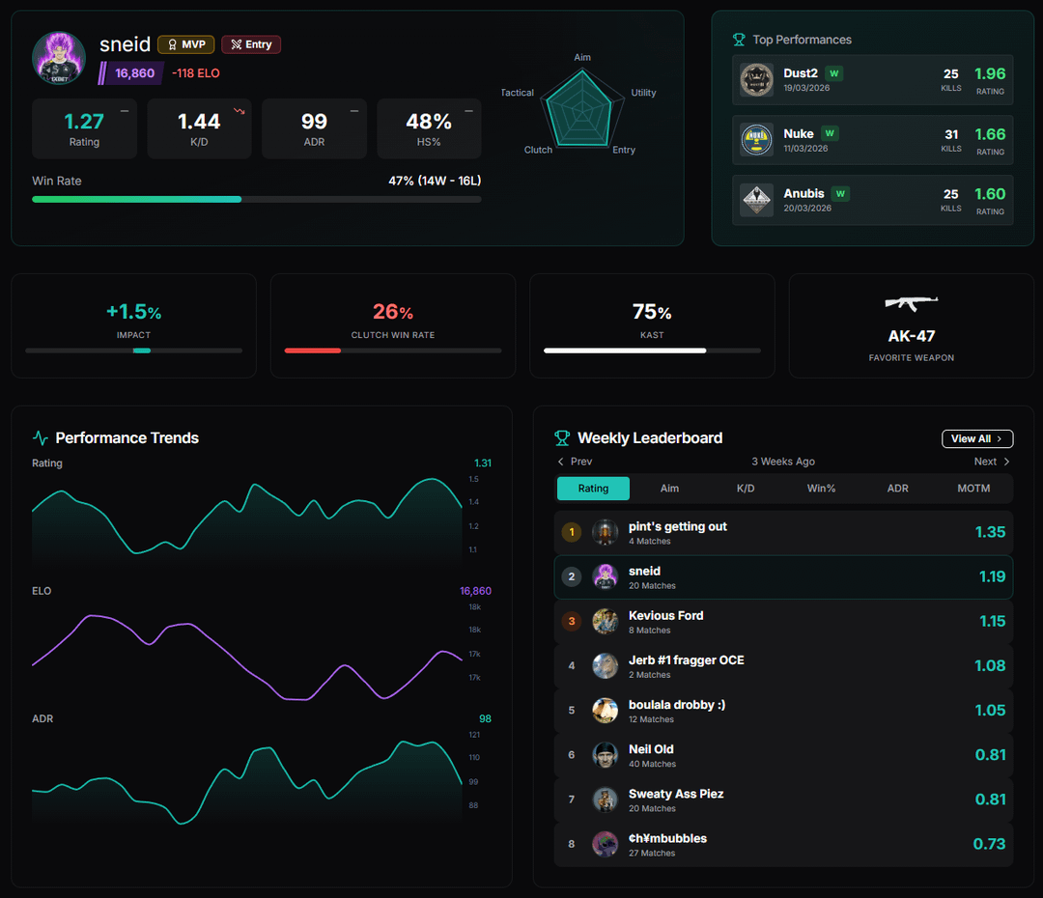Go to Next leaderboard week
The width and height of the screenshot is (1043, 898).
point(992,462)
